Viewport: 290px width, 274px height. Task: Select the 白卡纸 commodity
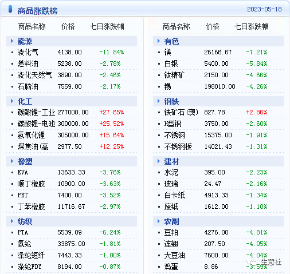tap(174, 195)
